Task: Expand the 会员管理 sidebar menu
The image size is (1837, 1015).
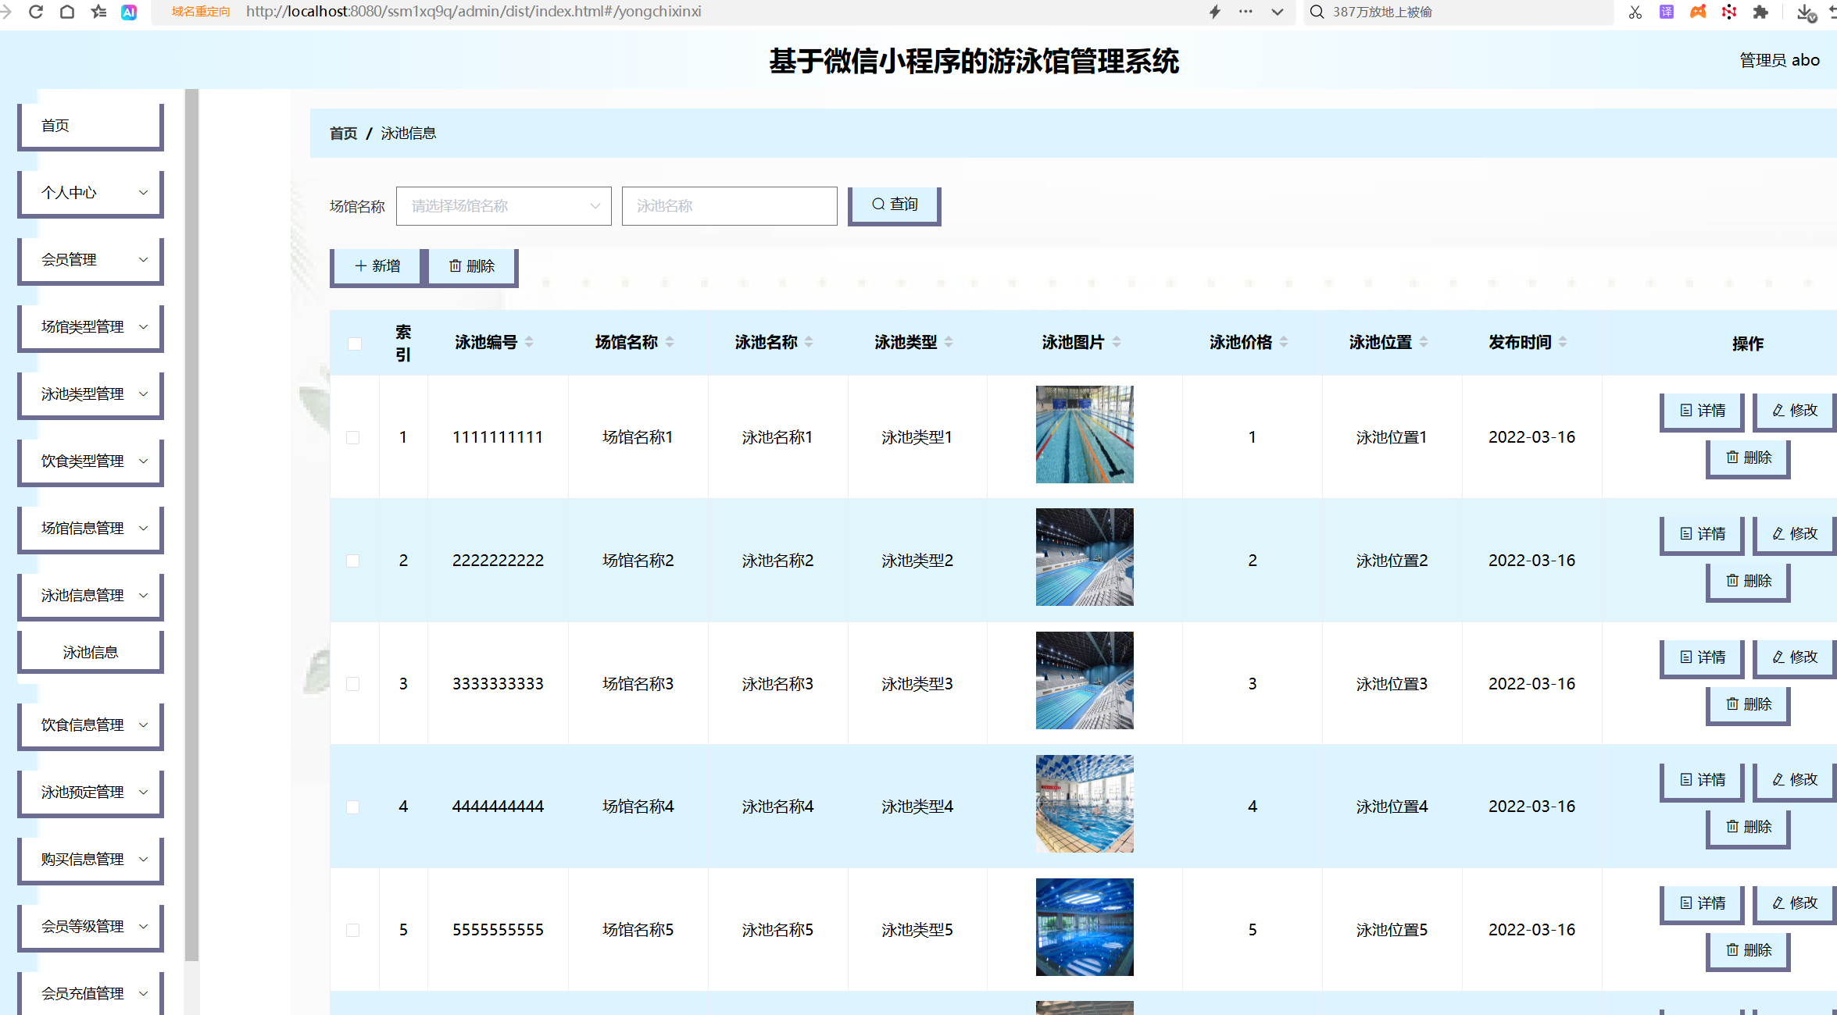Action: [90, 259]
